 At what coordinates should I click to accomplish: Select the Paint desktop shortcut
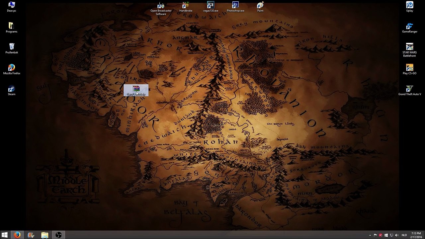click(x=260, y=7)
